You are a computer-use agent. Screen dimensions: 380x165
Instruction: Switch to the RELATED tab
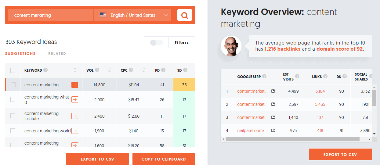pos(57,54)
